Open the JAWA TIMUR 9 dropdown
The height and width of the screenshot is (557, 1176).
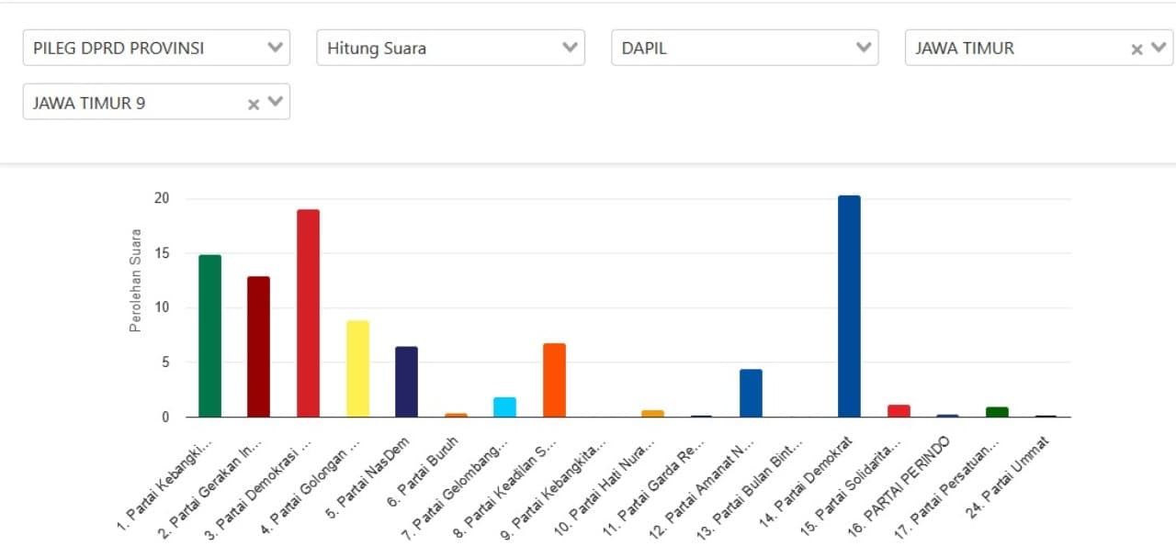click(156, 102)
